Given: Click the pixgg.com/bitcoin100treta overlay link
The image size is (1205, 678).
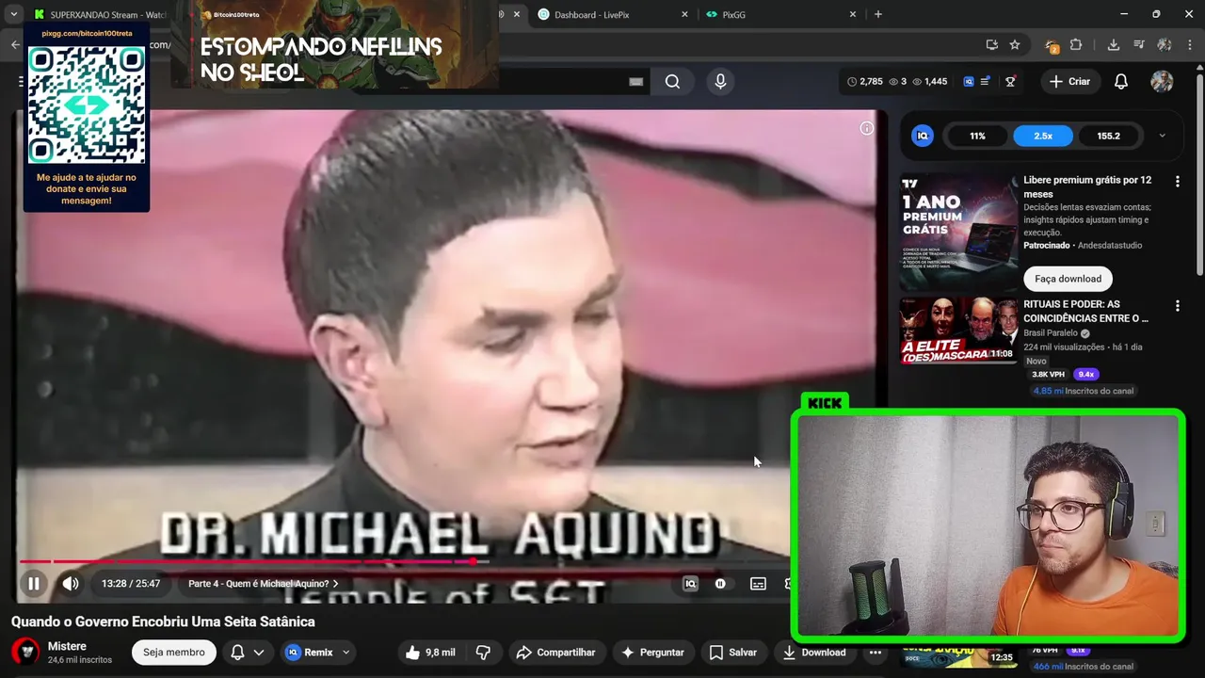Looking at the screenshot, I should [x=87, y=33].
